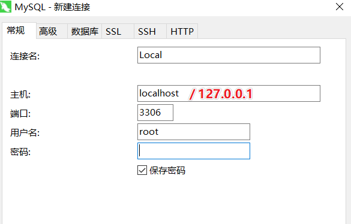Uncheck the 保存密码 checkbox

pos(142,170)
